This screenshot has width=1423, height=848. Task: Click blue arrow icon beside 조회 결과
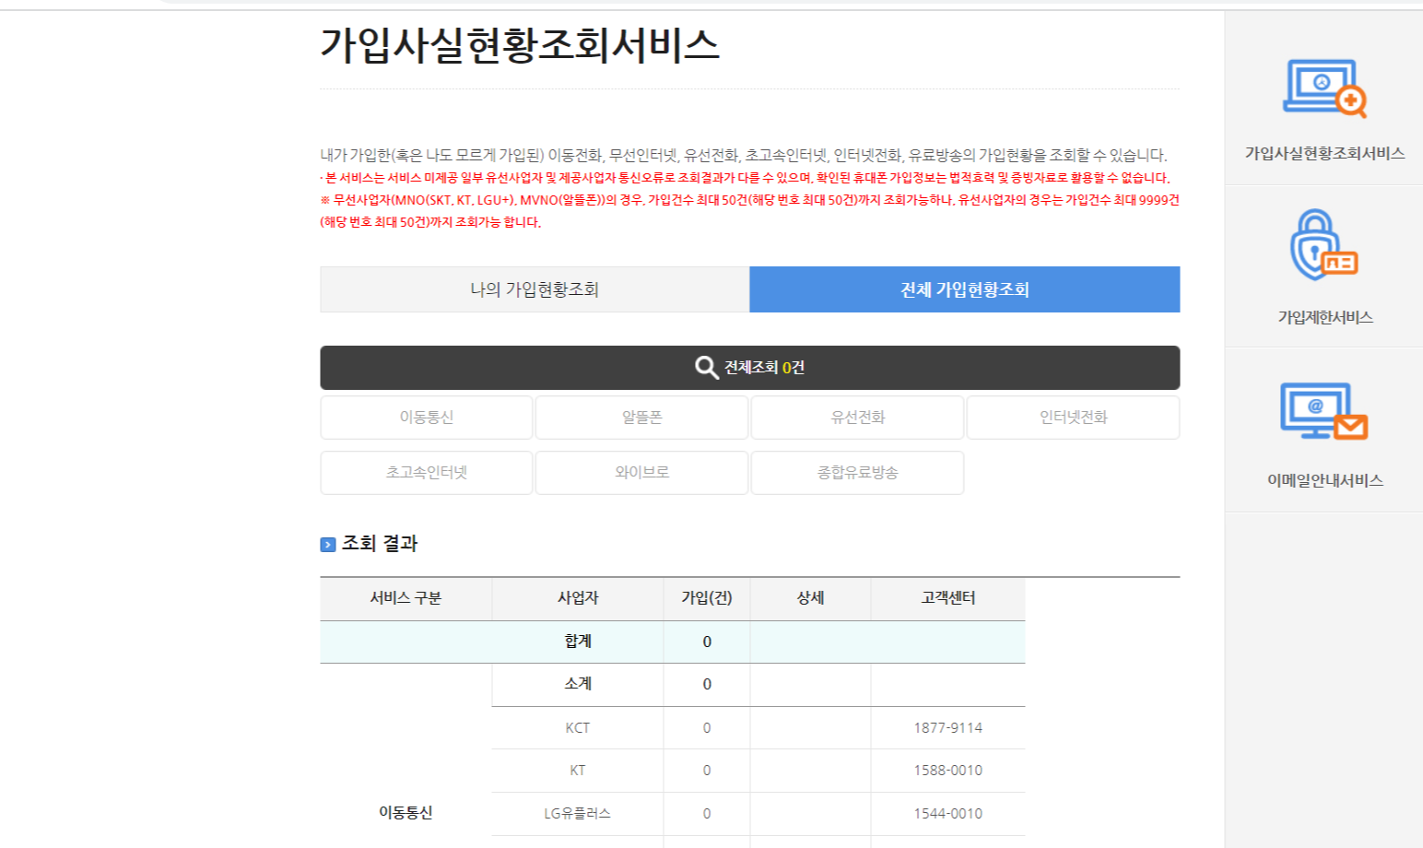328,545
